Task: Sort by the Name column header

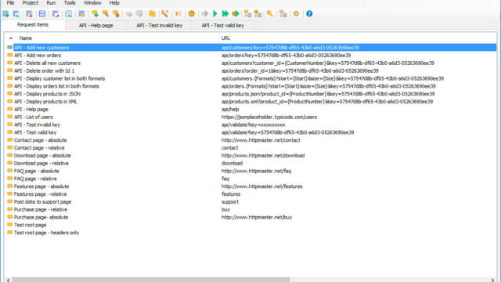Action: 26,38
